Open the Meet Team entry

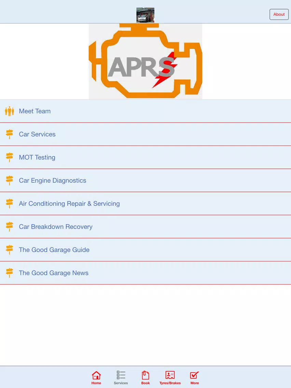145,111
